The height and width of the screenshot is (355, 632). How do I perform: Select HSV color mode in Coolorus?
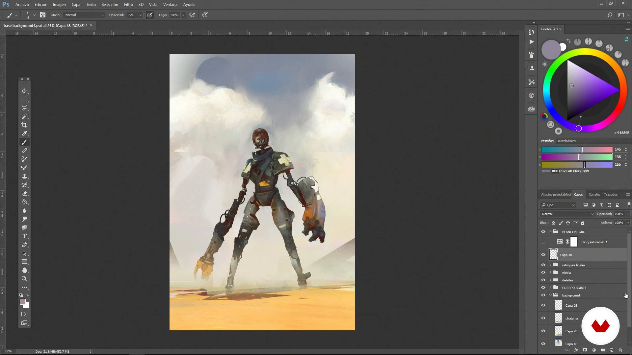coord(562,171)
